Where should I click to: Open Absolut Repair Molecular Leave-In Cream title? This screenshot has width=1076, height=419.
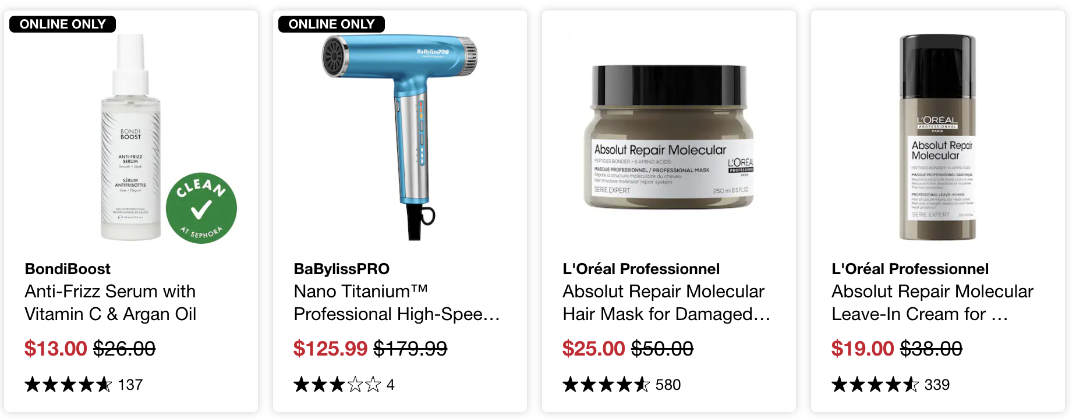tap(932, 303)
